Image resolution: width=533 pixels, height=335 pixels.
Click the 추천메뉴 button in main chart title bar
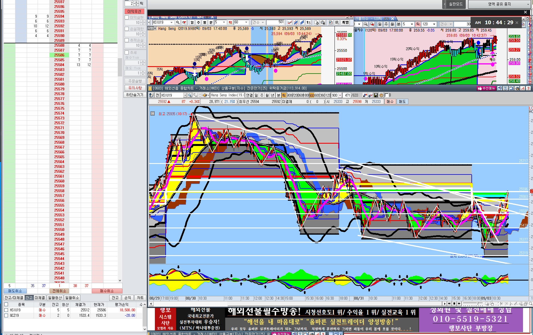click(x=487, y=88)
